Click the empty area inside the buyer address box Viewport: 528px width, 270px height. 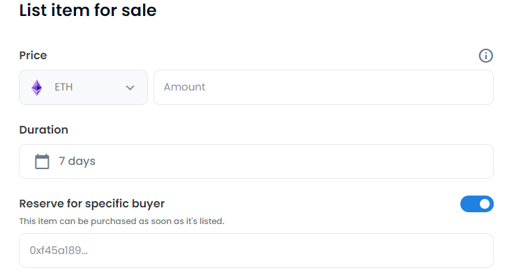click(289, 251)
